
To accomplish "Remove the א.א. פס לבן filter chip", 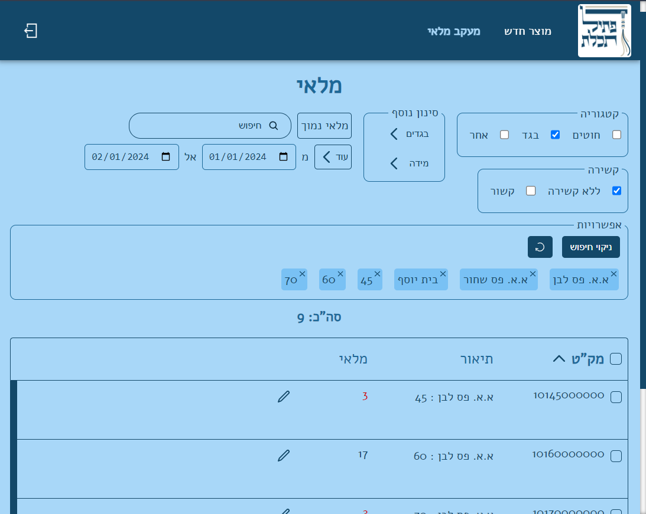I will click(613, 274).
